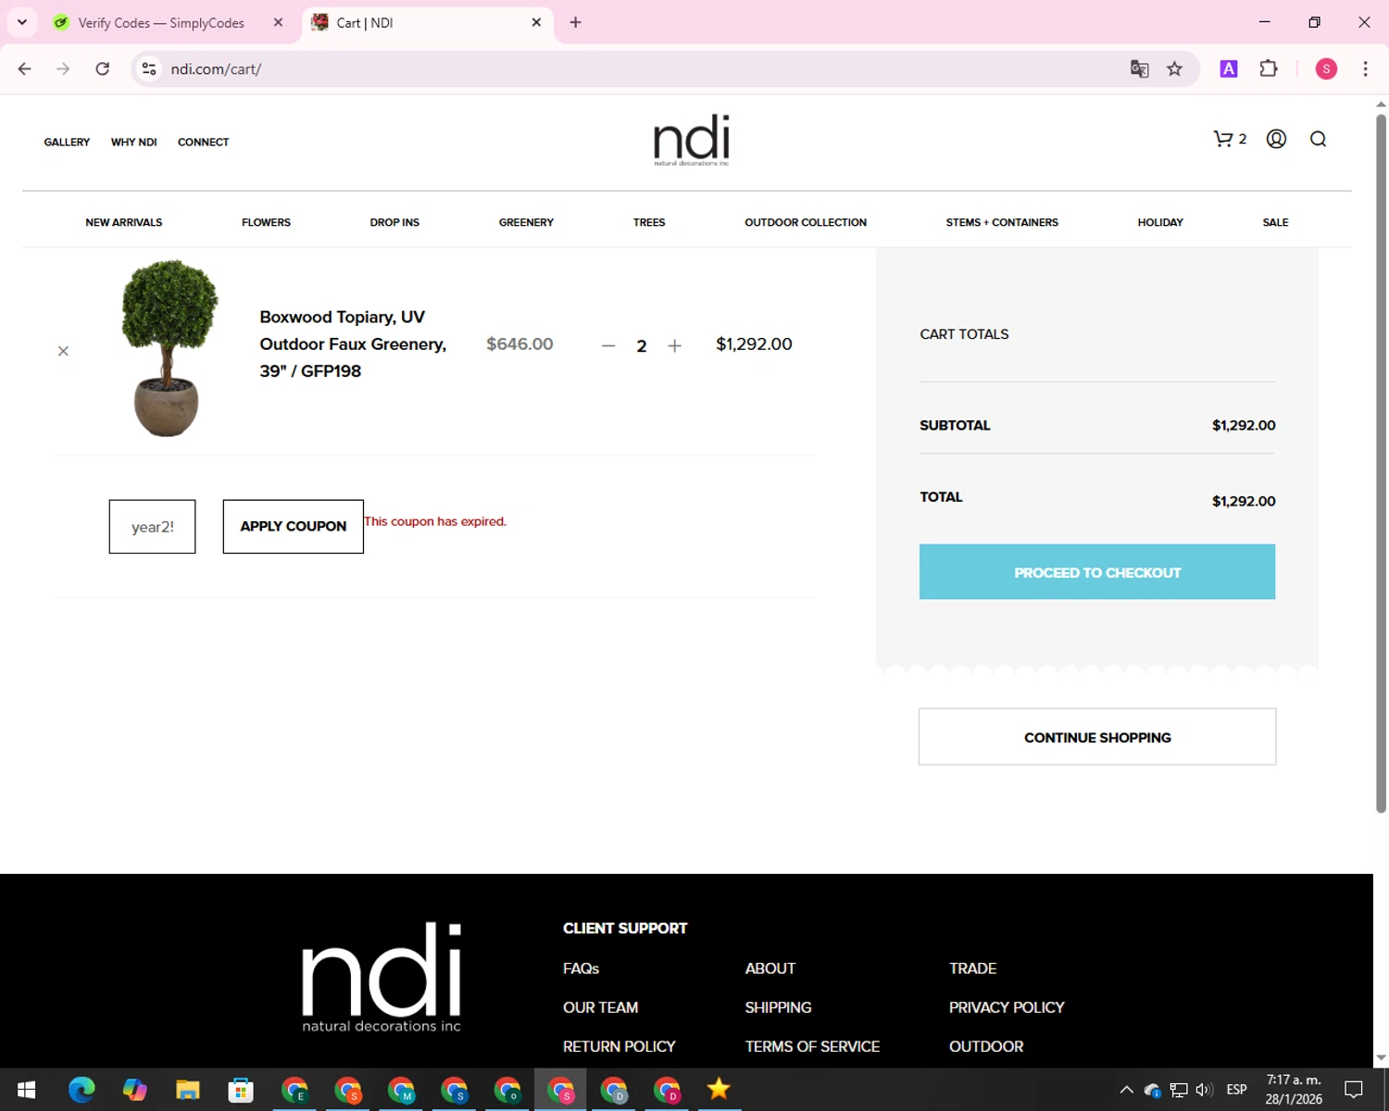Show hidden system tray icons
This screenshot has width=1389, height=1111.
tap(1126, 1090)
